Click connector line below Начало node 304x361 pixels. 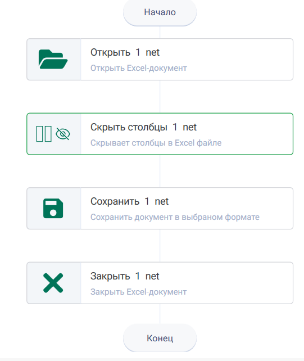coord(160,32)
